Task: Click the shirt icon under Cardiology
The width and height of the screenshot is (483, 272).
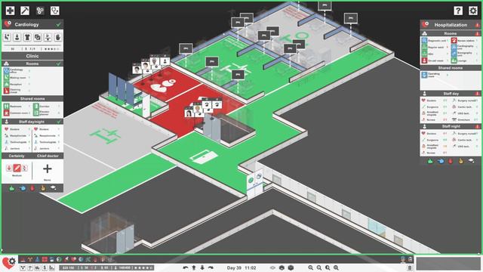Action: click(x=27, y=37)
